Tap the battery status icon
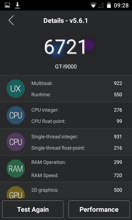The height and width of the screenshot is (220, 132). (109, 5)
